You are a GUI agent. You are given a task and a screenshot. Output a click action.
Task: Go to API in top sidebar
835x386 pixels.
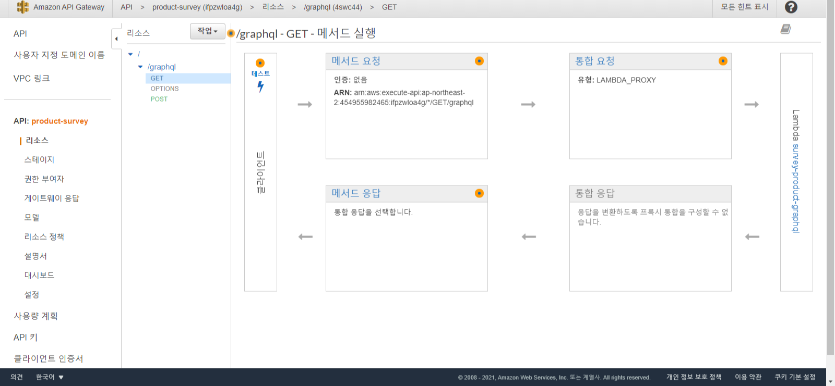coord(20,33)
